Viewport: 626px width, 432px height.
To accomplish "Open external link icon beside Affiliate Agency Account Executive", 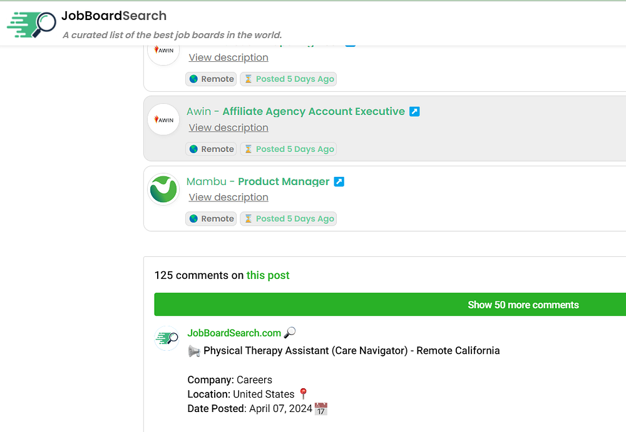I will click(414, 111).
